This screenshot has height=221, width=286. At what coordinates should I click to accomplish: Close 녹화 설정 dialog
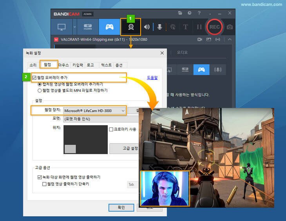[162, 53]
